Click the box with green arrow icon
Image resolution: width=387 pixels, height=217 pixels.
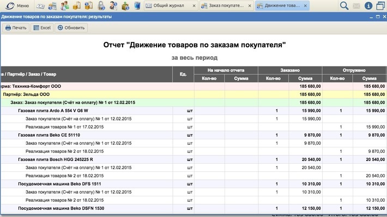click(x=125, y=5)
